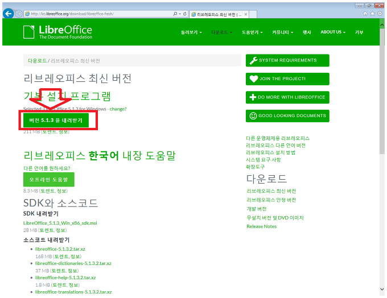The width and height of the screenshot is (387, 298).
Task: Open 다른 운영체제용 리브레오피스 link
Action: coord(278,138)
